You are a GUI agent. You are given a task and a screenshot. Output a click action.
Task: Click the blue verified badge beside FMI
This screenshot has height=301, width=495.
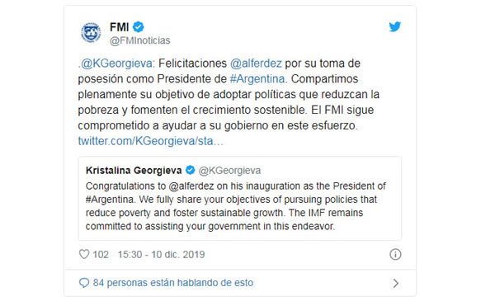coord(139,27)
